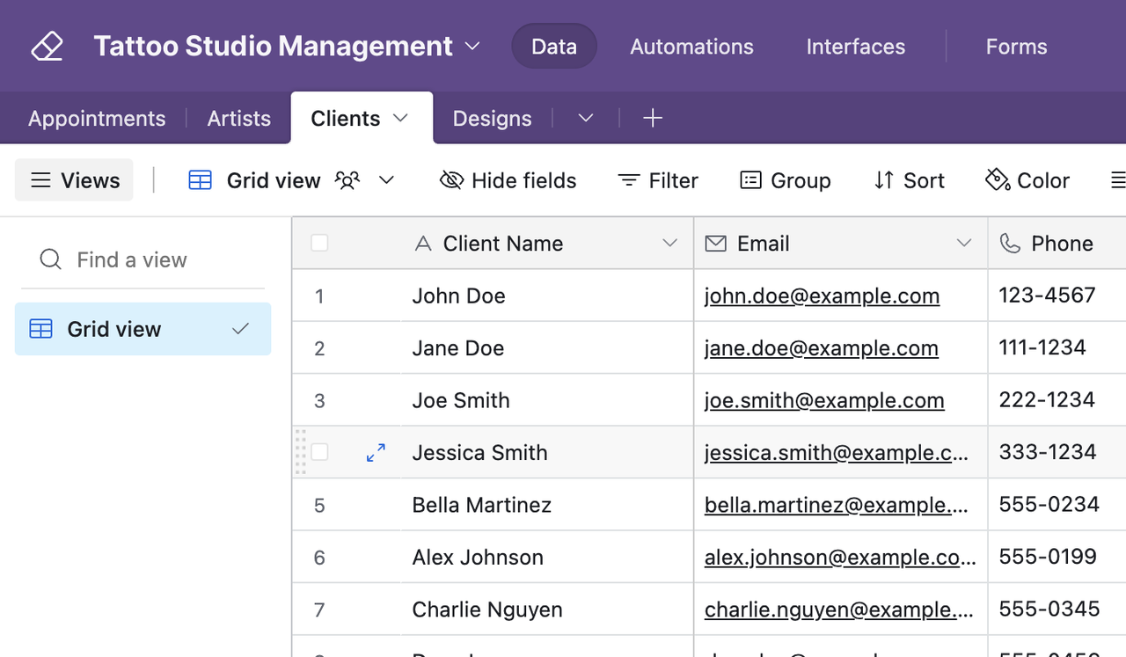The width and height of the screenshot is (1126, 657).
Task: Select phone cell 123-4567
Action: click(x=1057, y=296)
